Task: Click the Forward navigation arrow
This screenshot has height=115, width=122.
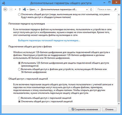Action: (11, 10)
